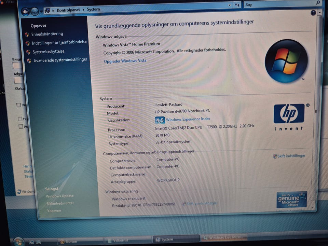
Task: Click Show Desktop quick launch icon
Action: (x=31, y=242)
